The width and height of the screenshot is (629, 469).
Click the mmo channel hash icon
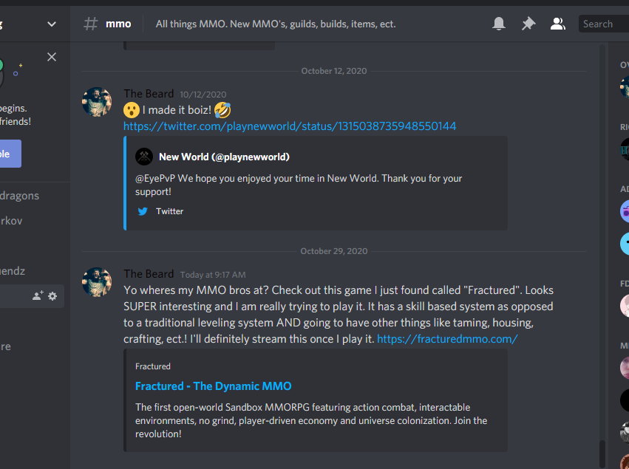pos(91,24)
